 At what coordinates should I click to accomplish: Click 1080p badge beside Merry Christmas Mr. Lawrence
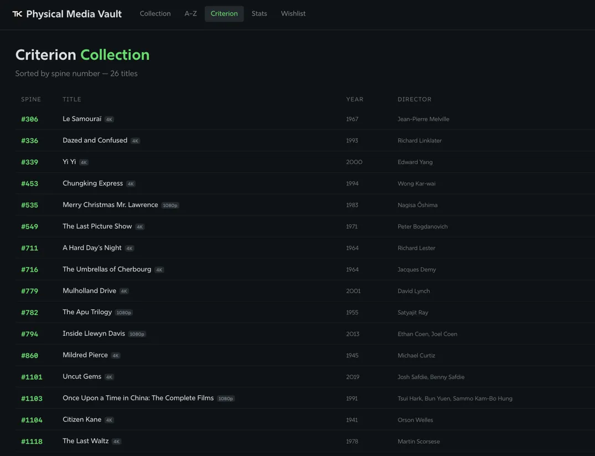pyautogui.click(x=170, y=205)
